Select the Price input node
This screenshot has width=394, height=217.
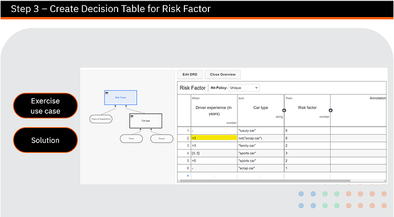[131, 139]
